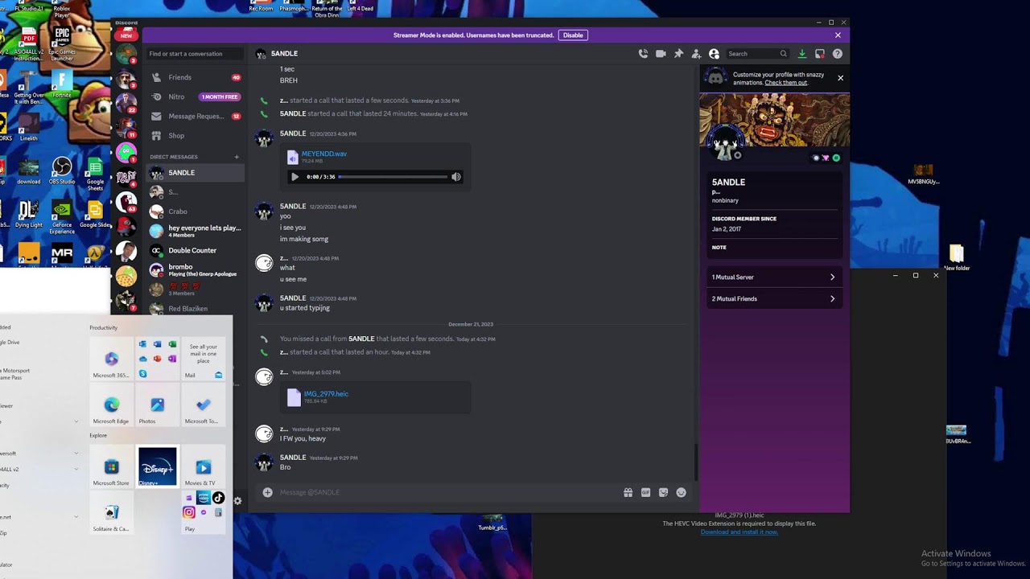This screenshot has width=1030, height=579.
Task: Open the Double Counter DM
Action: click(195, 250)
